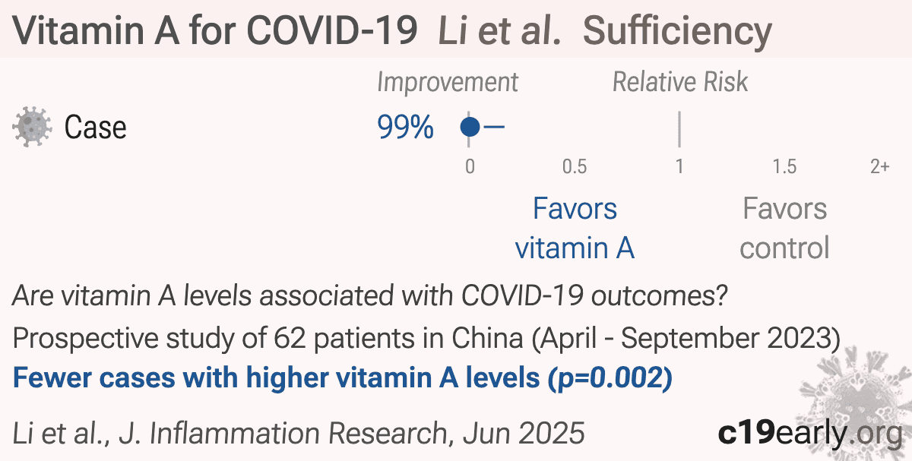Click the Favors control label
The image size is (912, 461).
point(784,228)
